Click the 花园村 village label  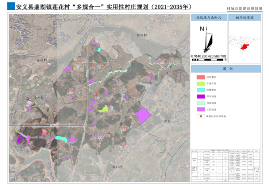(42, 59)
